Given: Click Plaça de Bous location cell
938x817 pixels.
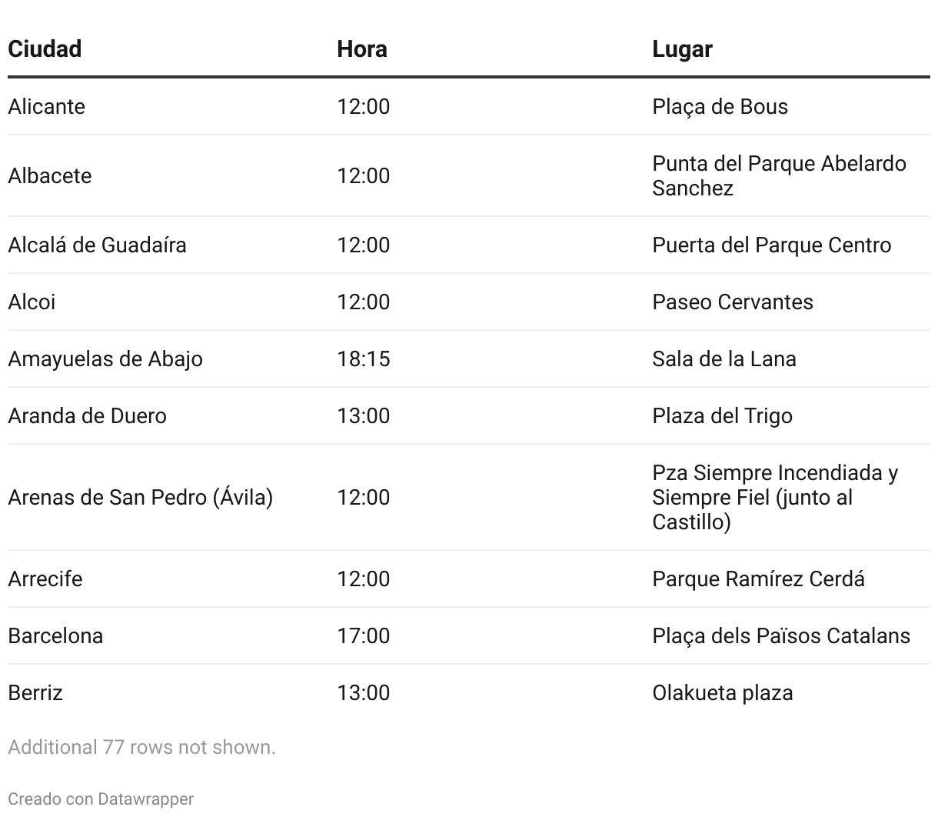Looking at the screenshot, I should pyautogui.click(x=720, y=106).
